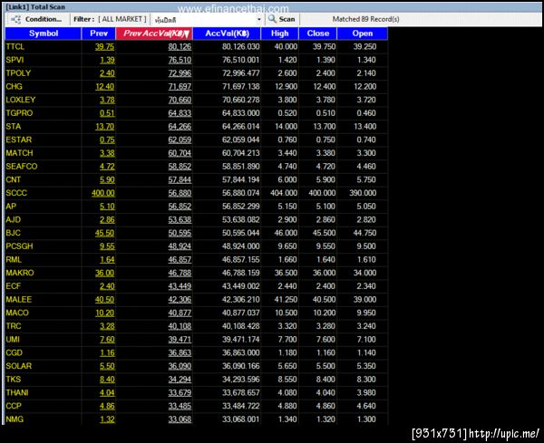
Task: Sort by Prev column header
Action: coord(99,34)
